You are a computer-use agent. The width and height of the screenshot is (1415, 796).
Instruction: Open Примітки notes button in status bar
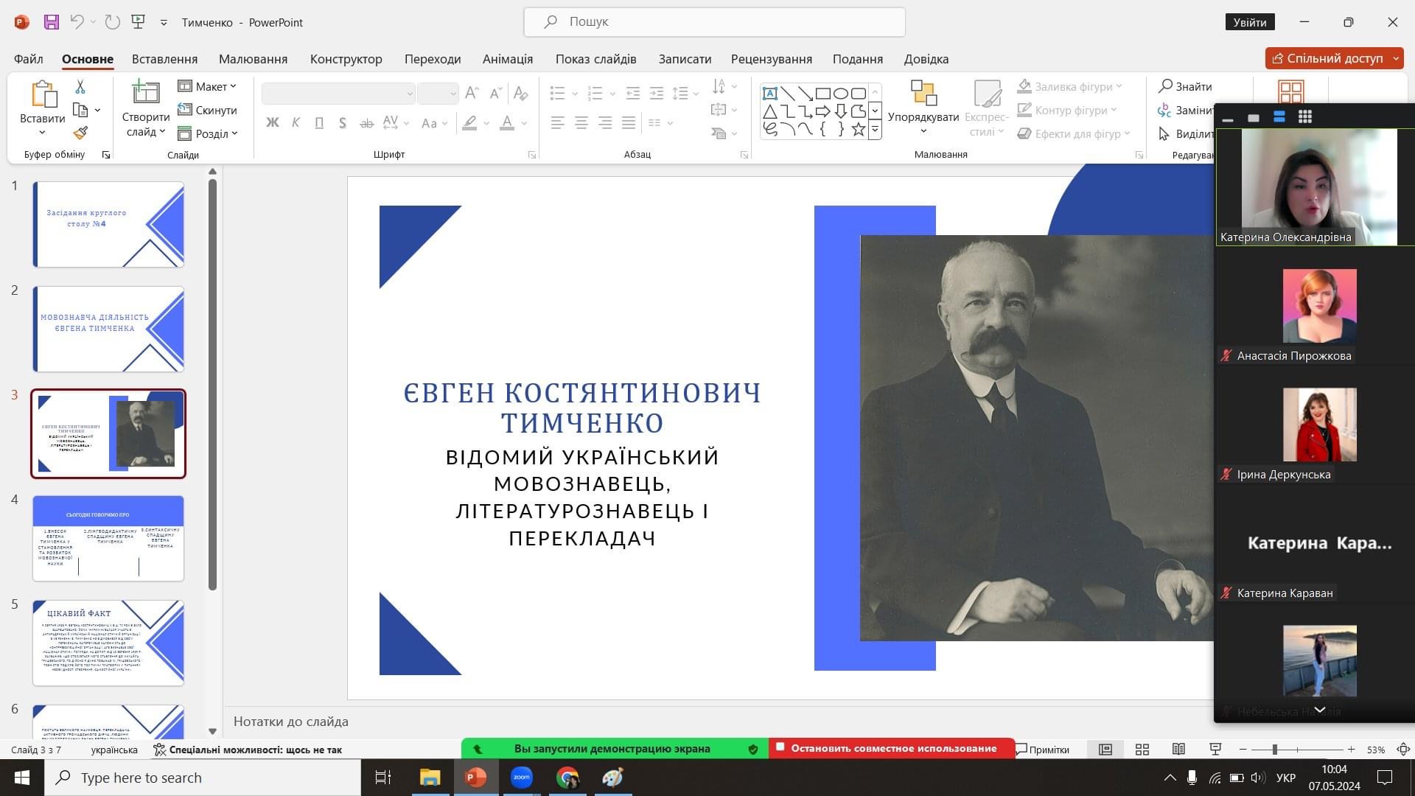click(1042, 750)
